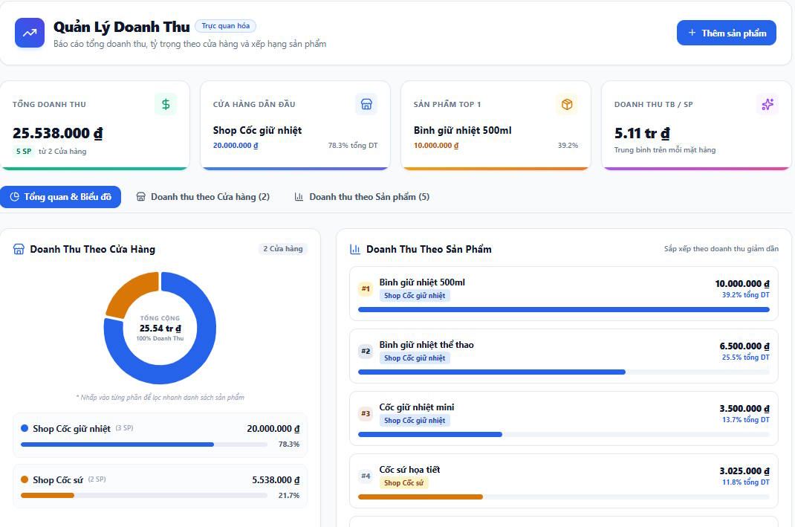
Task: Click the 3.500.000 đ revenue value
Action: click(x=744, y=408)
